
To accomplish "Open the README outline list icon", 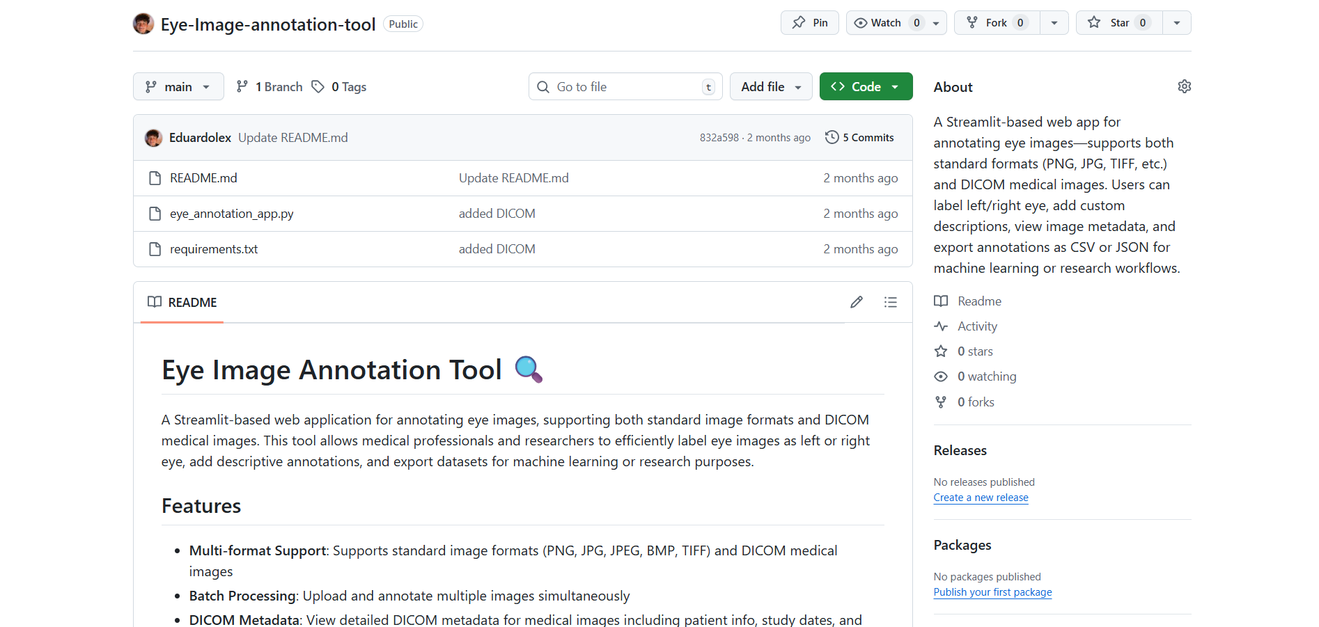I will (x=890, y=302).
